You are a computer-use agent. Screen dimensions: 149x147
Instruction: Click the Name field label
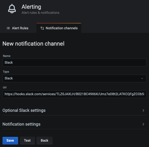7,56
